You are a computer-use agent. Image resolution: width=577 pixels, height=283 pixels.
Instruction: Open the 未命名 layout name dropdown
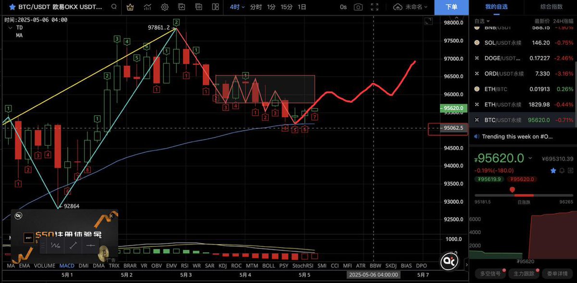[416, 7]
